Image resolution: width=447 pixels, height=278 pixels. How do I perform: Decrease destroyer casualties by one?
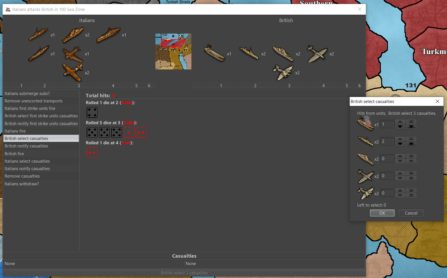pos(400,144)
